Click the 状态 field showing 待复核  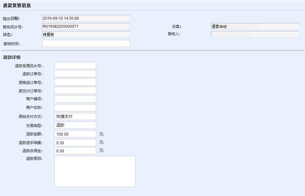(x=86, y=34)
